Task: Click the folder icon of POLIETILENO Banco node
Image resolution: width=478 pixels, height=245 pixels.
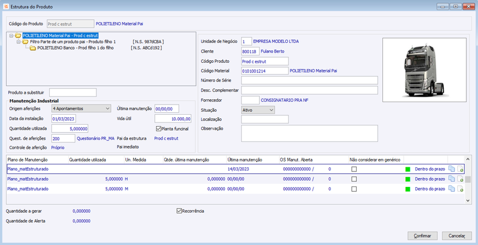Action: pos(33,48)
